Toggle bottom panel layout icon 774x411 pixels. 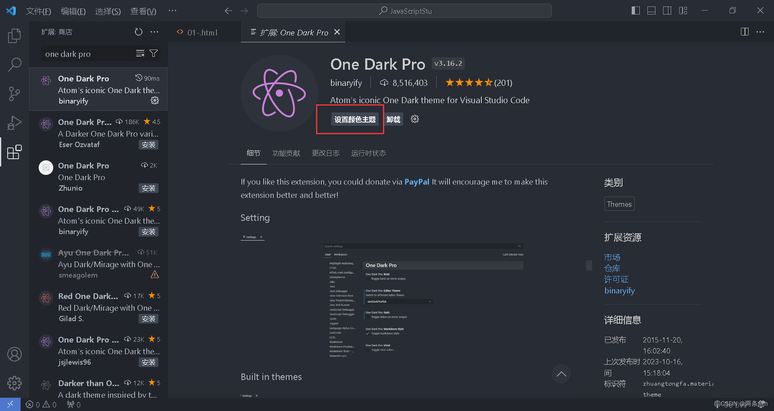651,10
